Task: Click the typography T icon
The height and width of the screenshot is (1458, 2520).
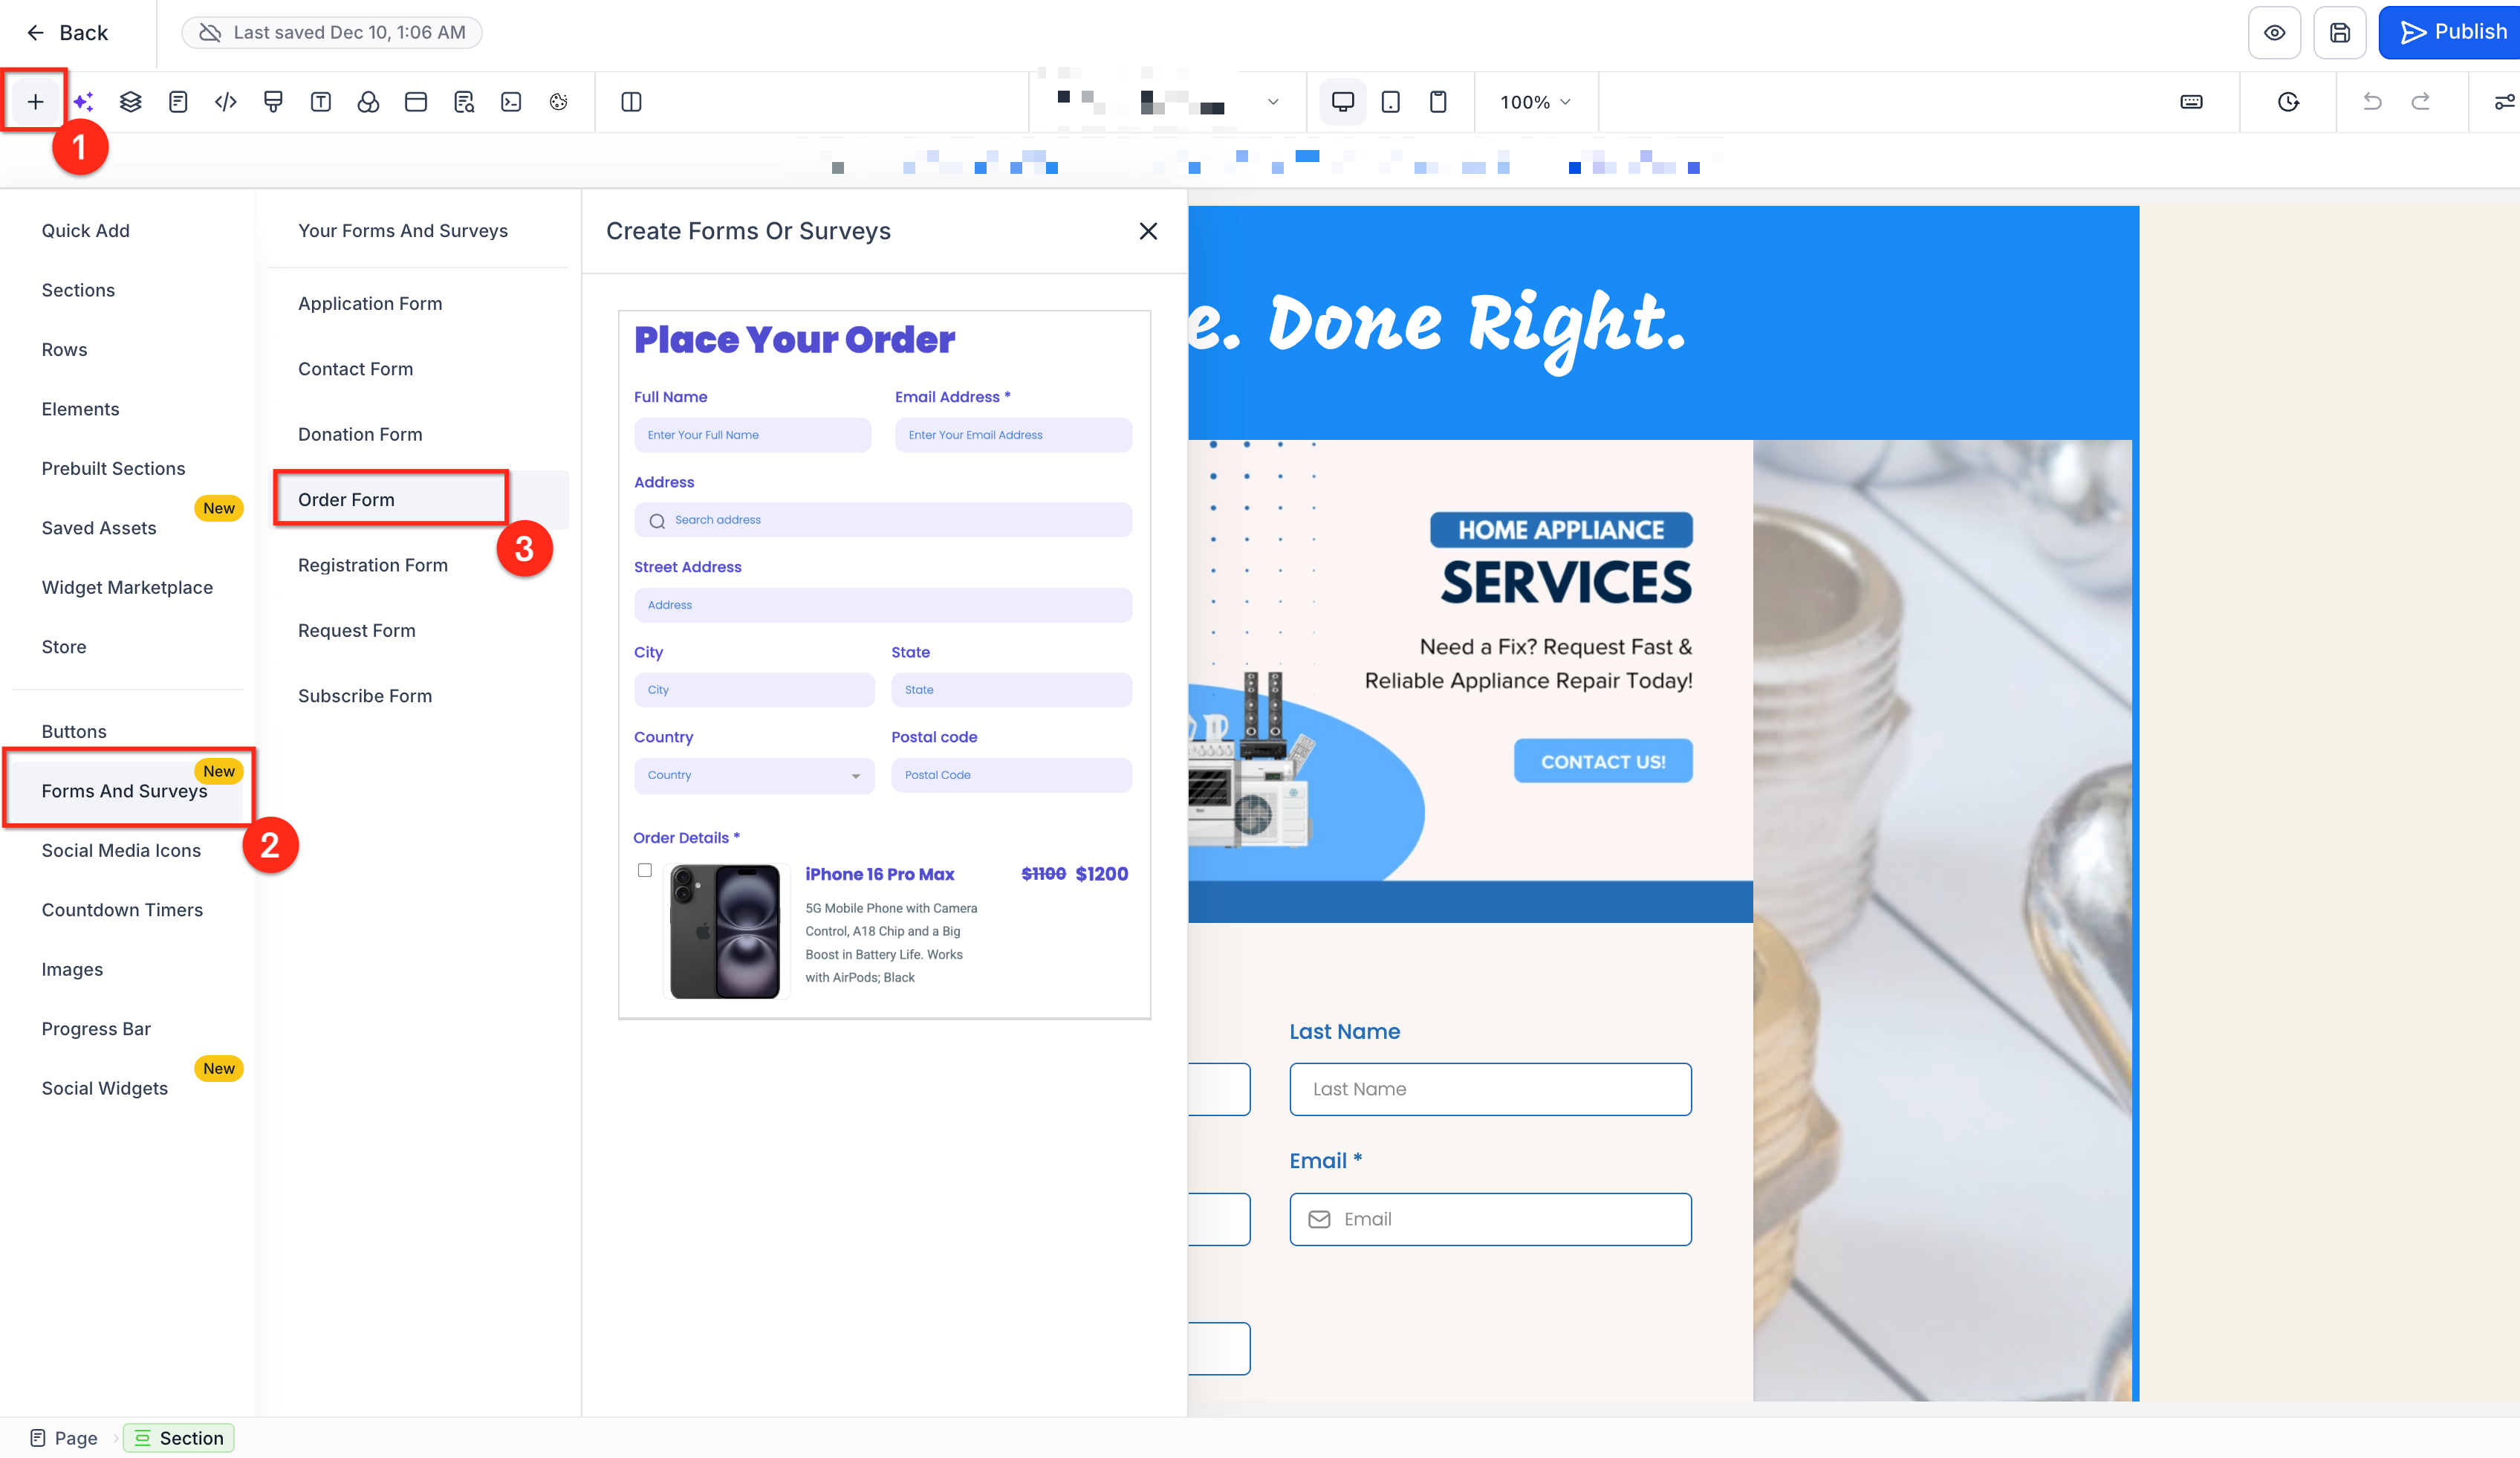Action: coord(321,101)
